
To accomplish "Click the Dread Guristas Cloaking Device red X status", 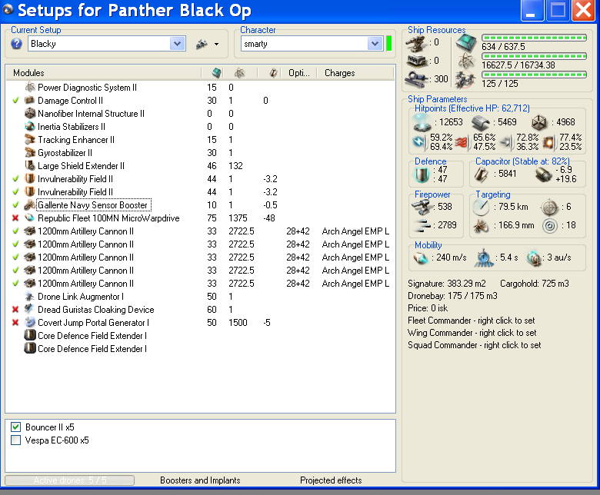I will point(16,310).
